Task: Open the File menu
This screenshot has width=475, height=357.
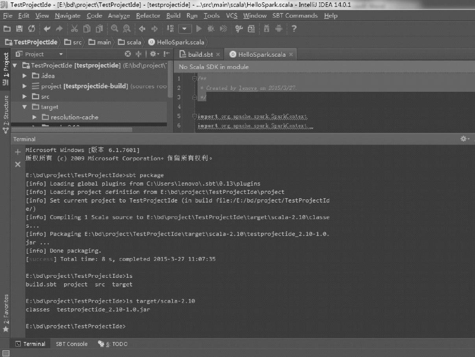Action: coord(8,16)
